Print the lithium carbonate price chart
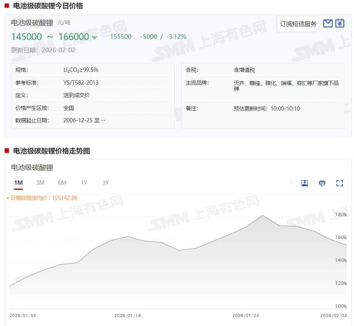Image resolution: width=354 pixels, height=326 pixels. (x=322, y=183)
